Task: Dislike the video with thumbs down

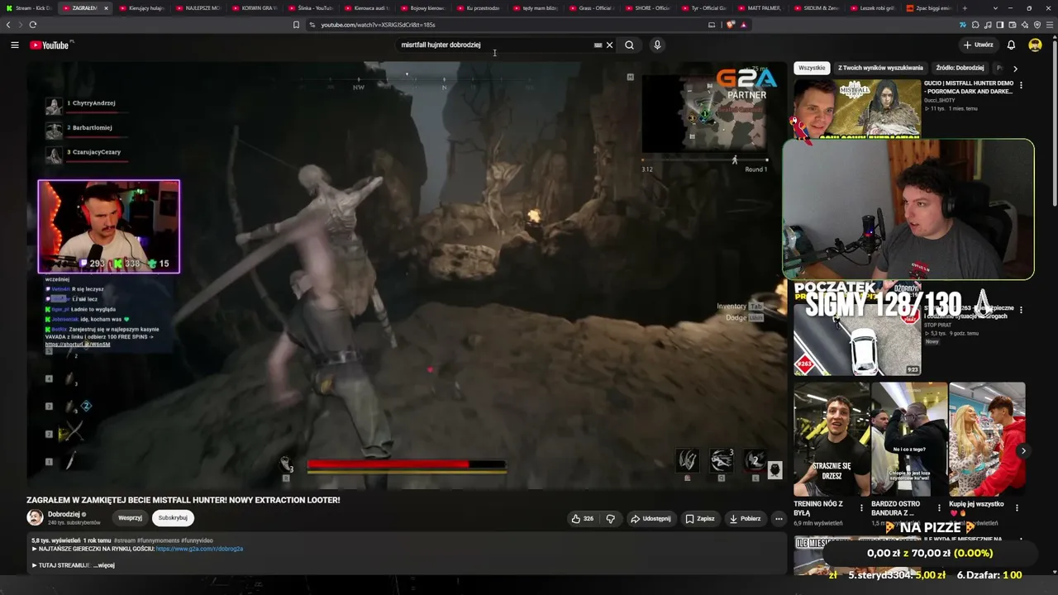Action: click(610, 519)
